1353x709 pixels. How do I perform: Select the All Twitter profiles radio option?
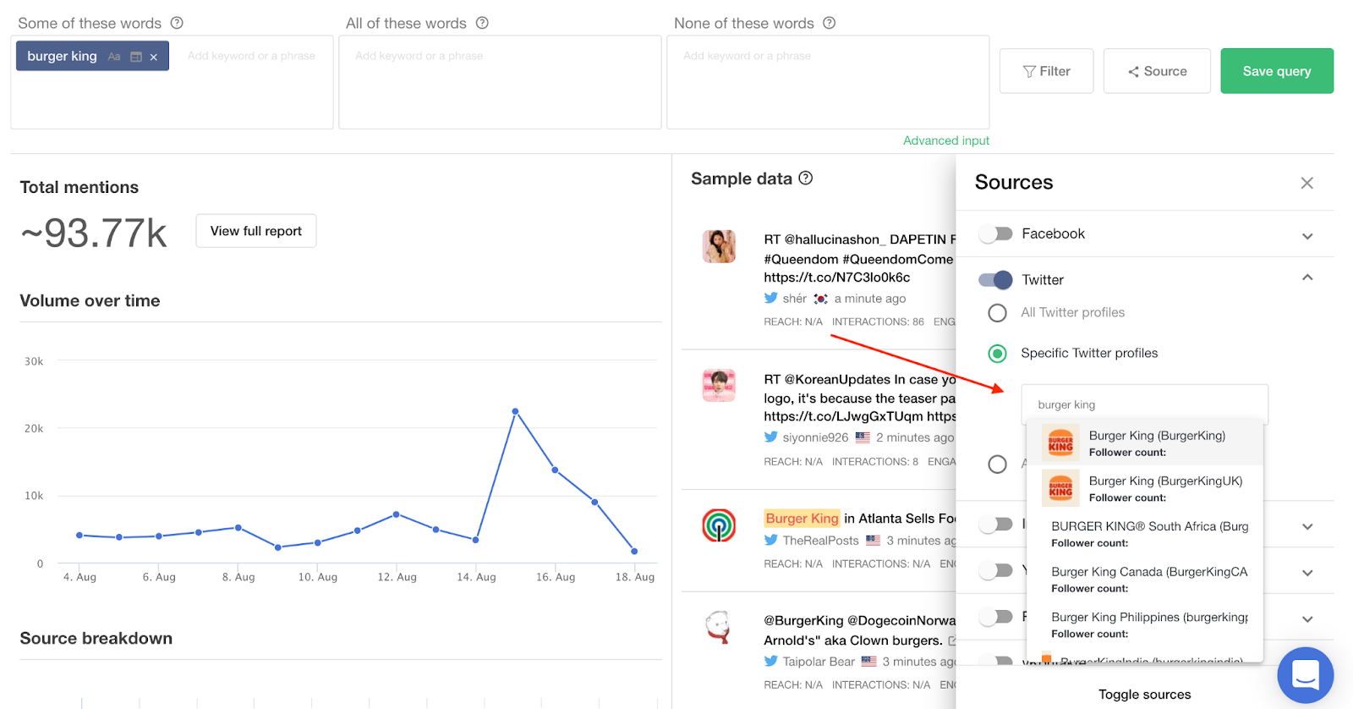(998, 313)
